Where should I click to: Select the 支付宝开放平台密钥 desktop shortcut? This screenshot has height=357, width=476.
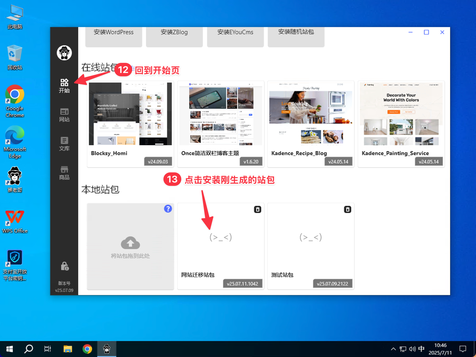click(x=15, y=265)
